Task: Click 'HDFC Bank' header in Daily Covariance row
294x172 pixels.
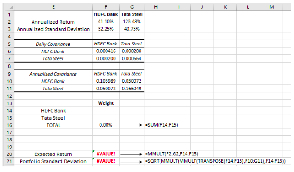Action: [x=106, y=44]
